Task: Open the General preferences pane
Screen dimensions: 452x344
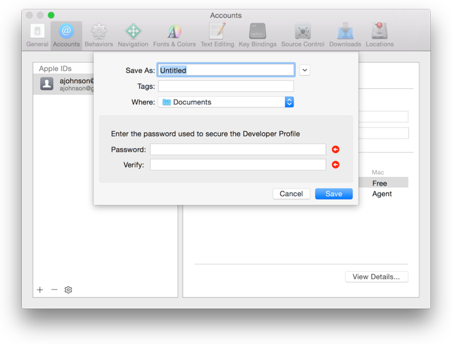Action: coord(37,35)
